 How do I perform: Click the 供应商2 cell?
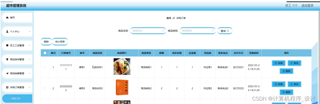(x=208, y=88)
